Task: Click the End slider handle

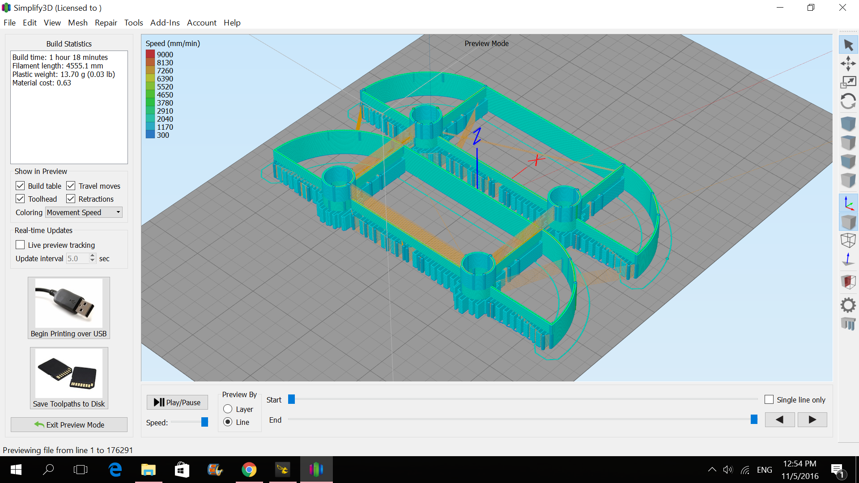Action: click(754, 419)
